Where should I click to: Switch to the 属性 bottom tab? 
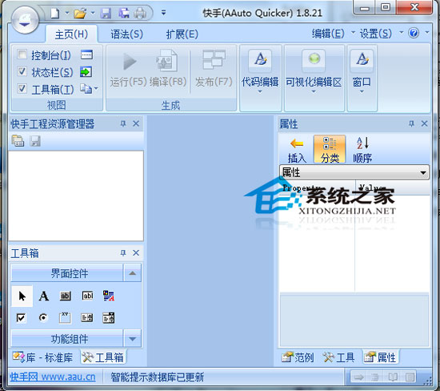[x=380, y=357]
